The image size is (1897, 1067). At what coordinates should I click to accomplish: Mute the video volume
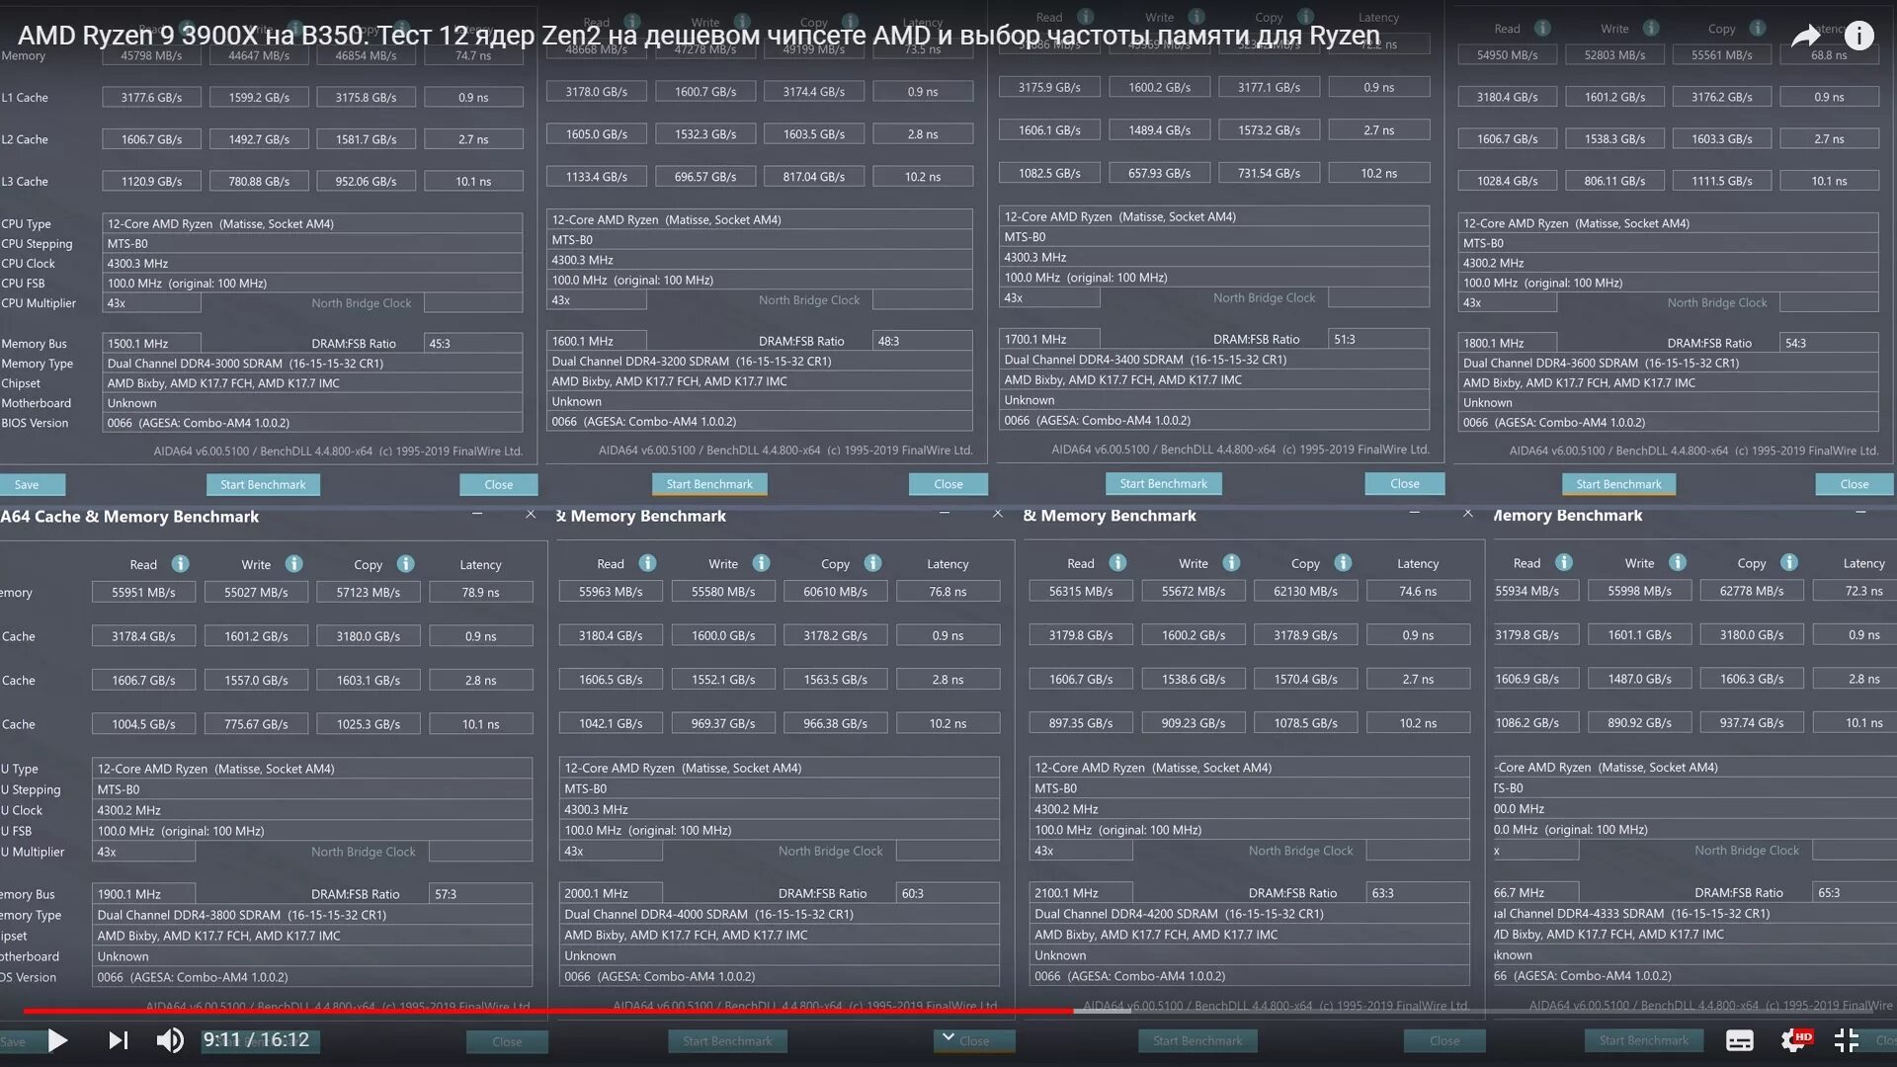[x=170, y=1040]
